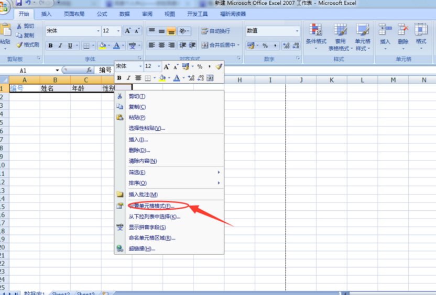Image resolution: width=436 pixels, height=295 pixels.
Task: Click Merge and Center 合并后居中
Action: (x=220, y=45)
